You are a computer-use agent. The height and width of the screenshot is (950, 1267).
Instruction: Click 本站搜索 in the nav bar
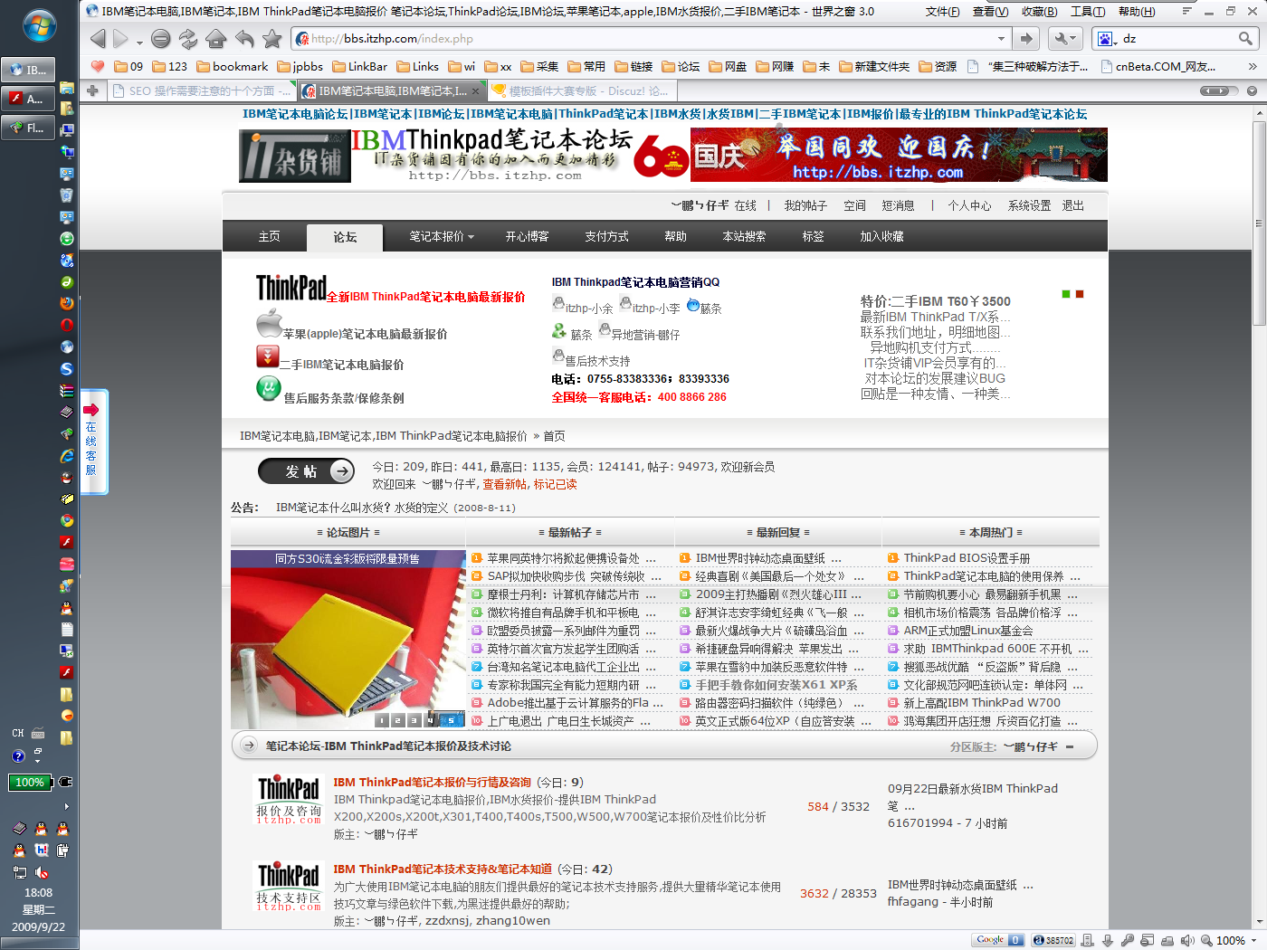coord(744,236)
